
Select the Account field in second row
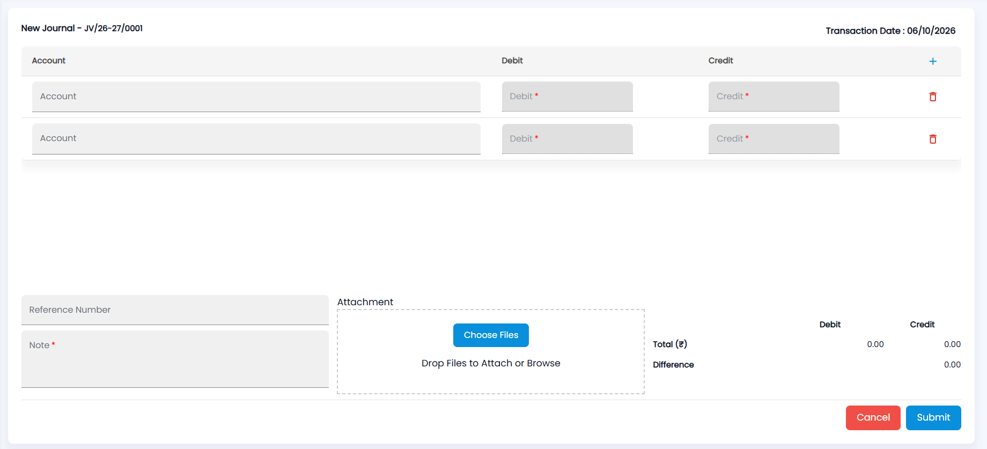(256, 139)
